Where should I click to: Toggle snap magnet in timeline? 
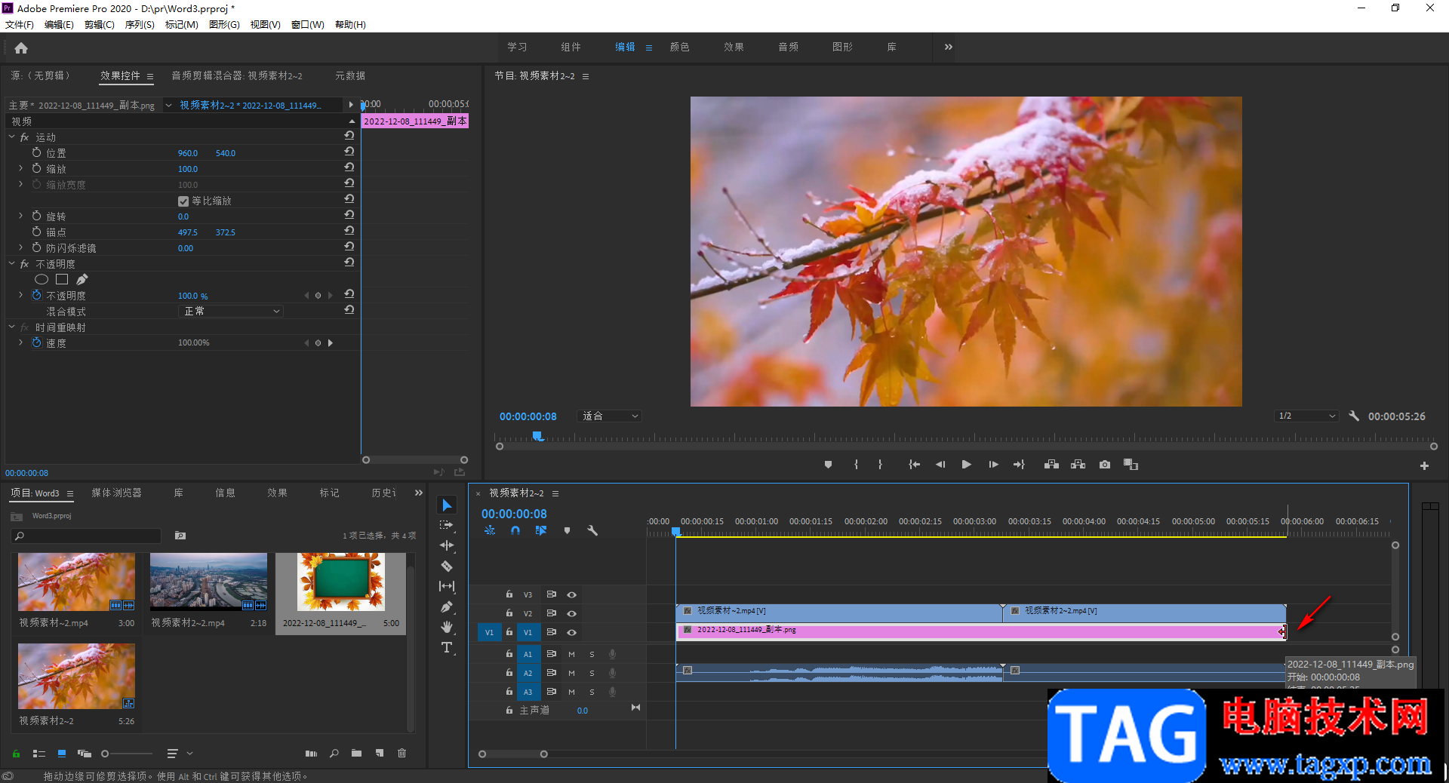[x=515, y=530]
